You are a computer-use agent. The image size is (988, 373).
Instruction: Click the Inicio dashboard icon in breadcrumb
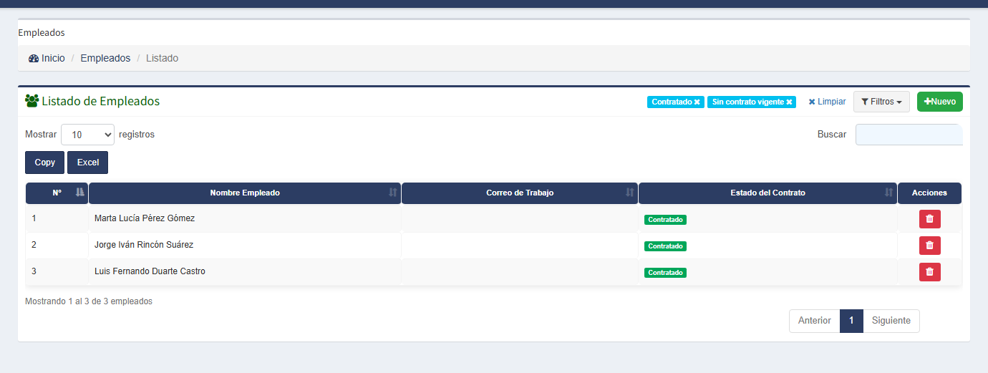click(x=34, y=59)
